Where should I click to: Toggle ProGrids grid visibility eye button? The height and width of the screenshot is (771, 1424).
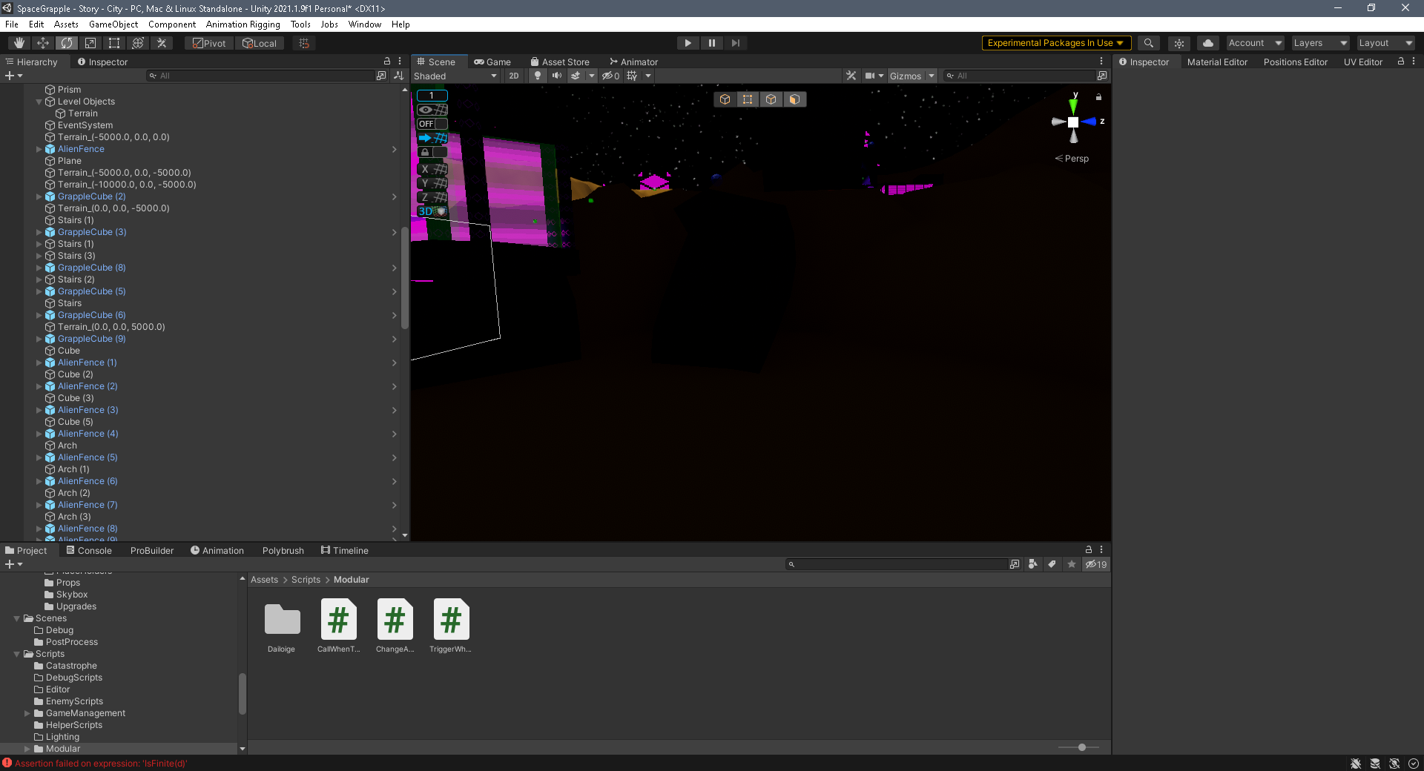[432, 110]
